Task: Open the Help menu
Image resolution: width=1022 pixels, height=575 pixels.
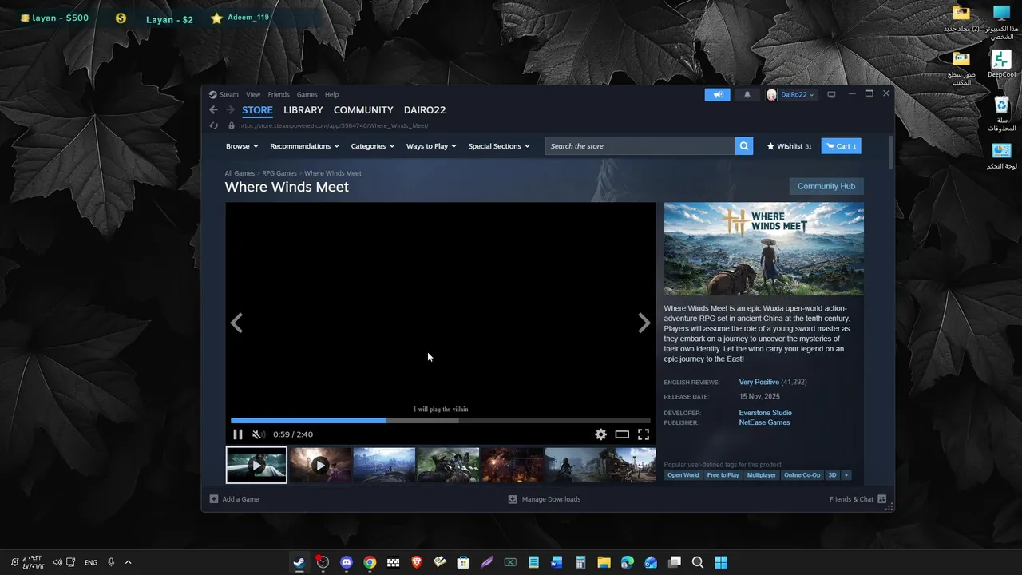Action: click(x=331, y=94)
